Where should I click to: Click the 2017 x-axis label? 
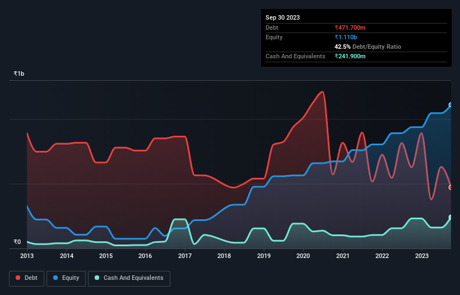coord(185,256)
